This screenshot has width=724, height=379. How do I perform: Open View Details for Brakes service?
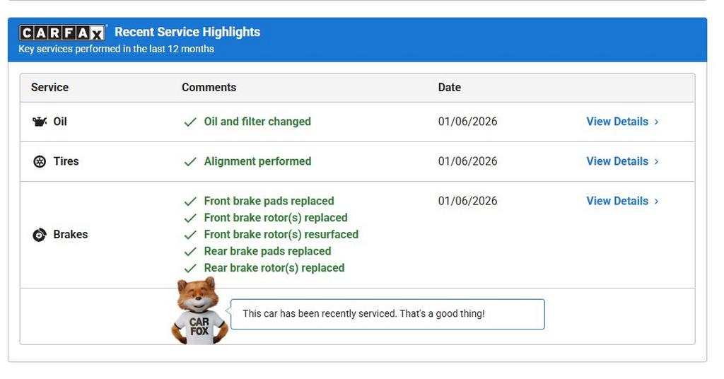[617, 201]
